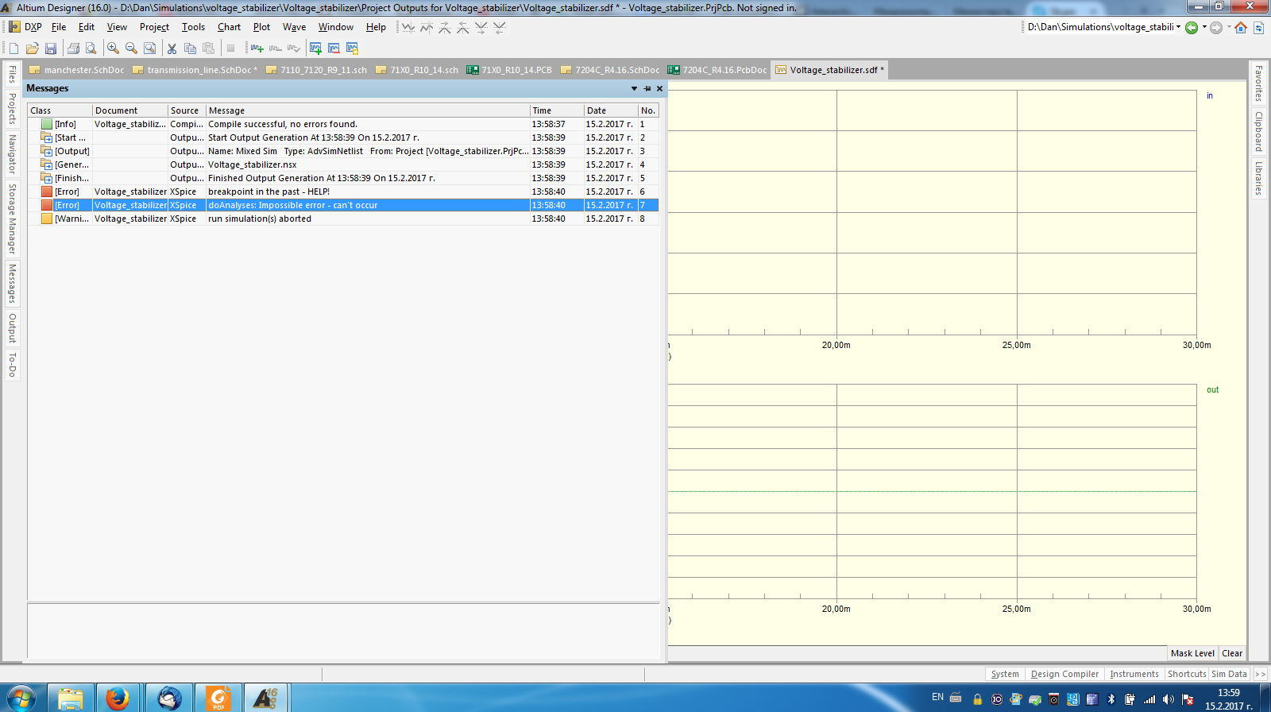Viewport: 1271px width, 712px height.
Task: Sort messages by the Class column header
Action: (x=60, y=110)
